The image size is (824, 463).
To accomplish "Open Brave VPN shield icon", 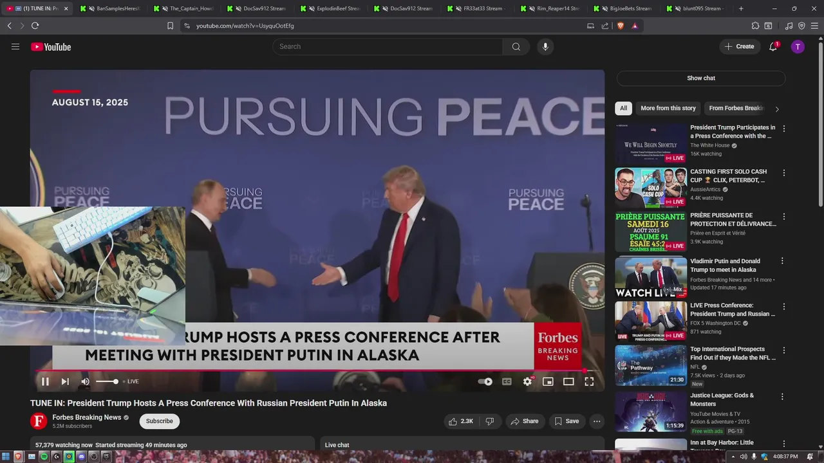I will point(801,26).
